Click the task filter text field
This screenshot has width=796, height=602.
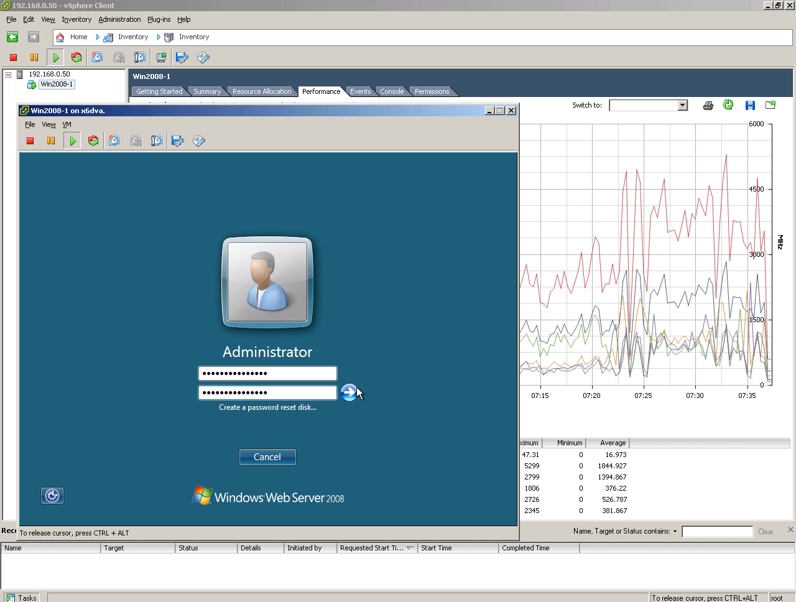point(717,532)
